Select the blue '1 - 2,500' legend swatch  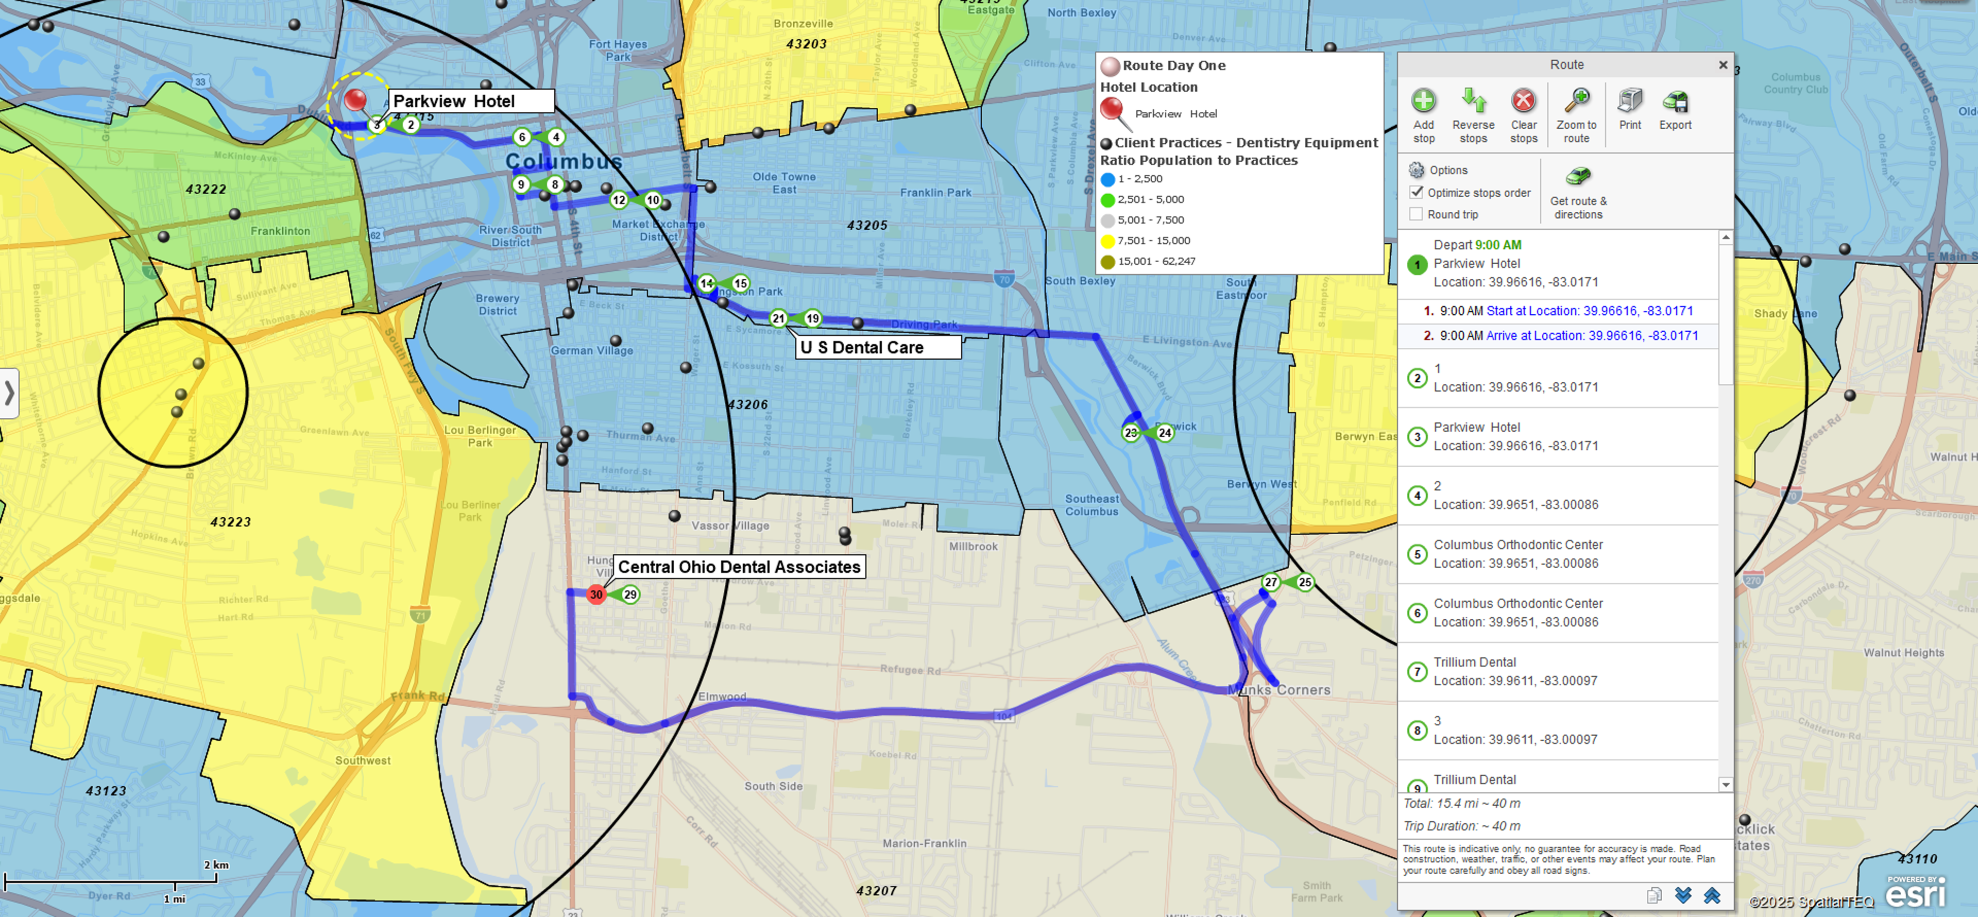coord(1107,178)
